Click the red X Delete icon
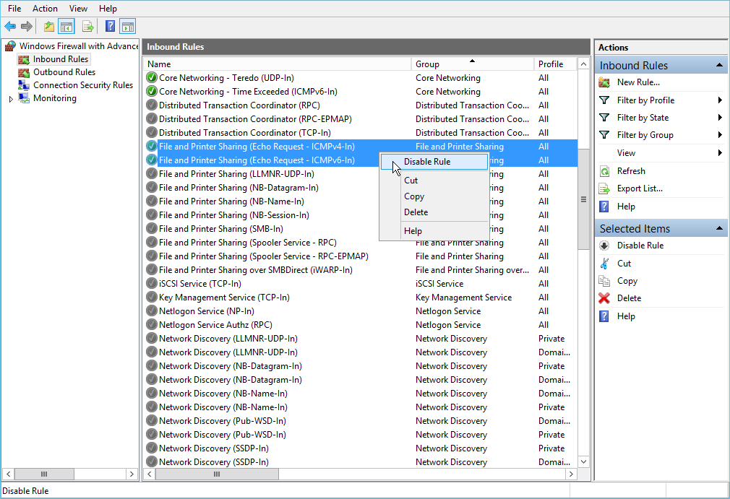This screenshot has height=499, width=730. [x=604, y=298]
